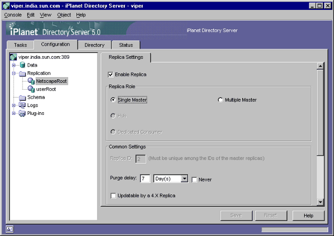Screen dimensions: 334x236
Task: Expand the Plug-ins tree node
Action: tap(14, 113)
